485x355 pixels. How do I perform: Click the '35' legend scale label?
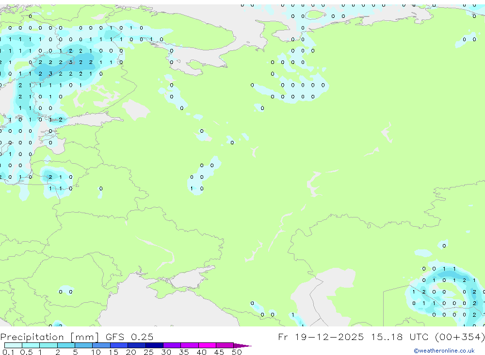click(184, 352)
